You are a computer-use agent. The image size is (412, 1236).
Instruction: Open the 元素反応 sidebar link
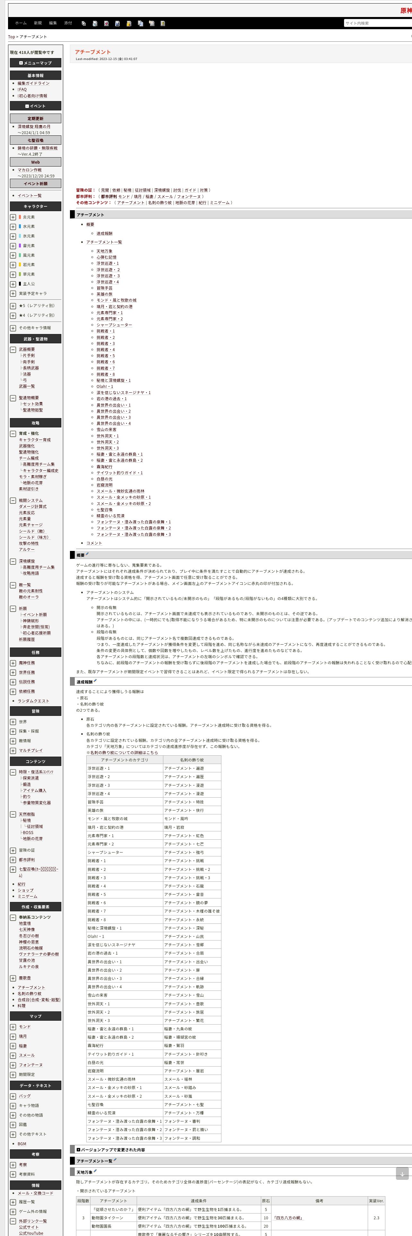27,513
